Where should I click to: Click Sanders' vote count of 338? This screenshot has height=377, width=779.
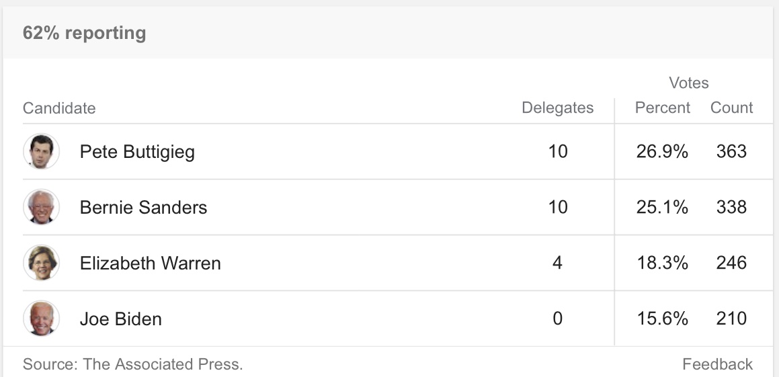point(731,207)
